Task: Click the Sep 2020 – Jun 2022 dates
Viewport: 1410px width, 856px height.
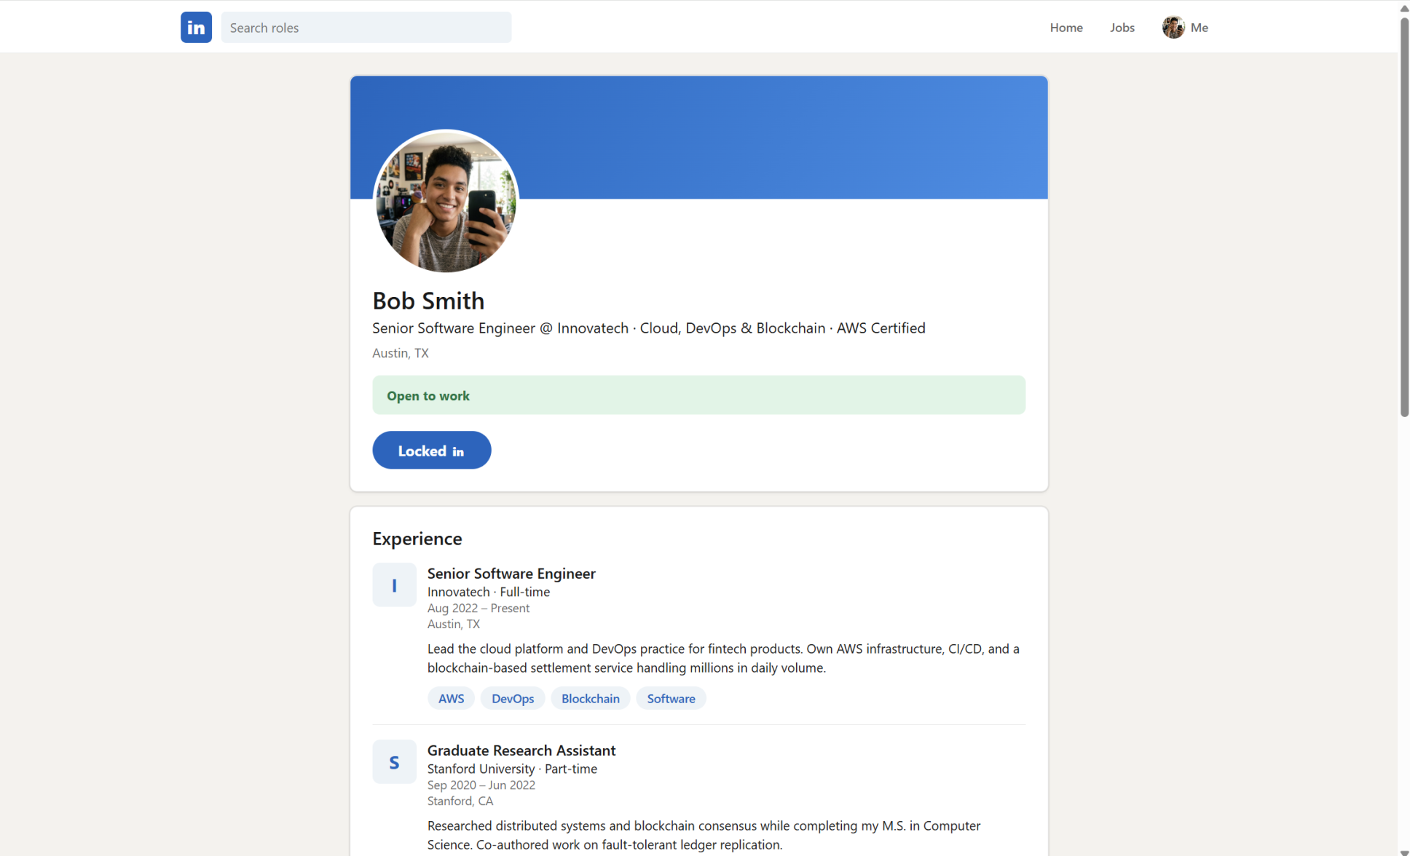Action: pos(481,785)
